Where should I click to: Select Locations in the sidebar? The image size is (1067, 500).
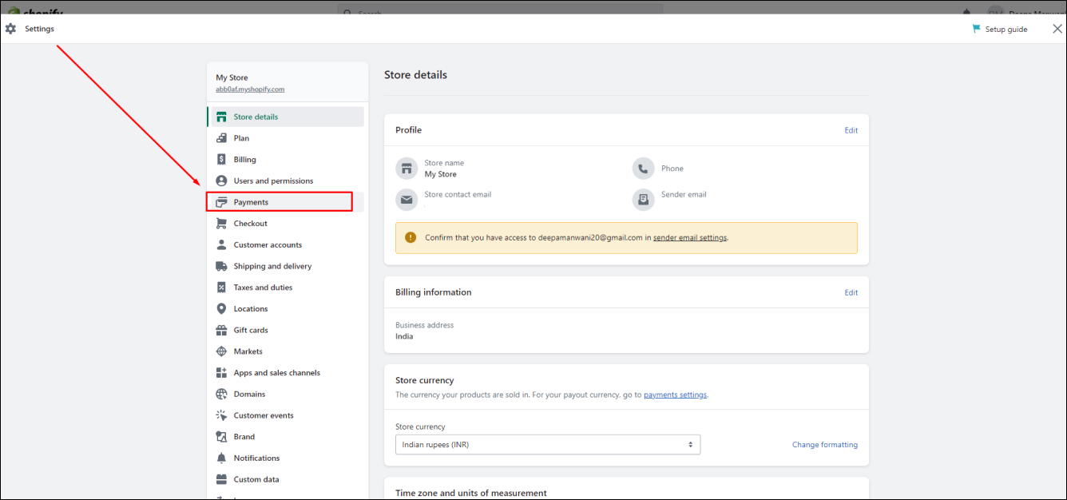click(286, 308)
